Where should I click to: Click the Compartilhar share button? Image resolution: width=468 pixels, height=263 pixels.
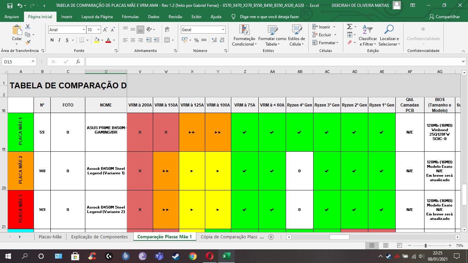pyautogui.click(x=445, y=17)
